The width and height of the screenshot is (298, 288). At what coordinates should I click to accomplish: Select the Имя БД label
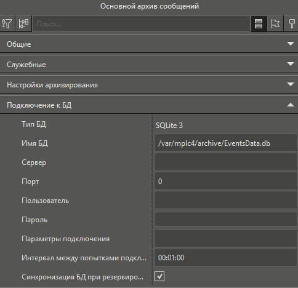[34, 143]
